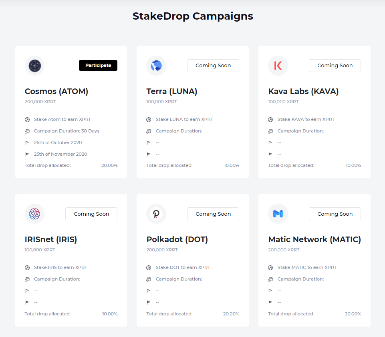Click the calendar icon in Matic Network card
The width and height of the screenshot is (385, 337).
click(270, 279)
